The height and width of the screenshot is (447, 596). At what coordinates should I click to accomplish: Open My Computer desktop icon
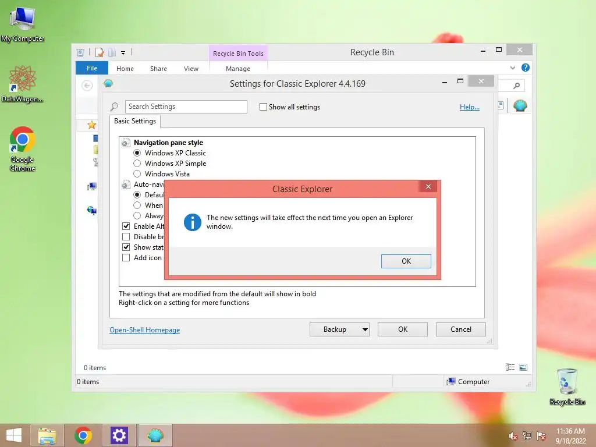click(23, 23)
